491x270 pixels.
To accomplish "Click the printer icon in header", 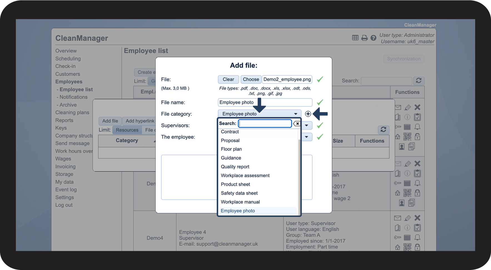I will point(364,38).
